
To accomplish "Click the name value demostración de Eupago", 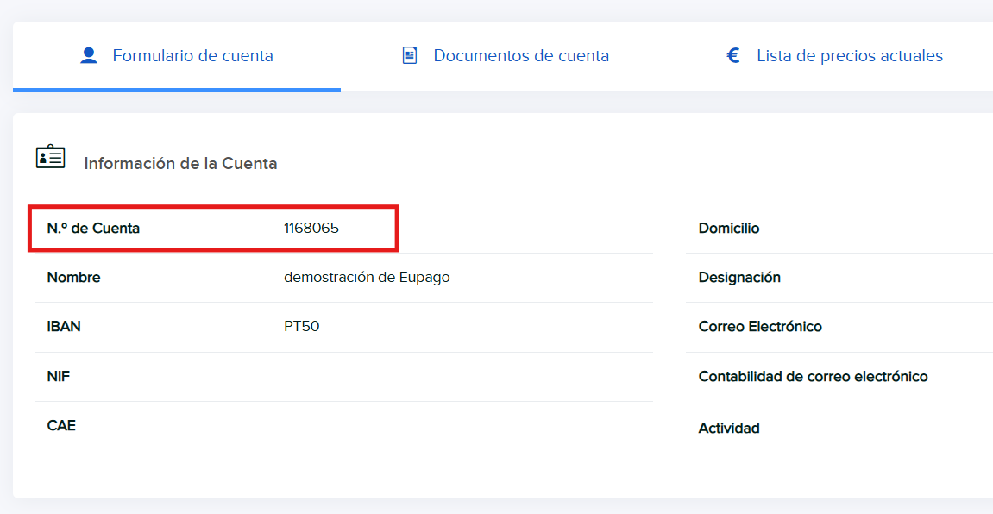I will 367,278.
